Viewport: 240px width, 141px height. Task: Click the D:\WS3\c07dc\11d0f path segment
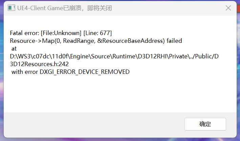39,56
